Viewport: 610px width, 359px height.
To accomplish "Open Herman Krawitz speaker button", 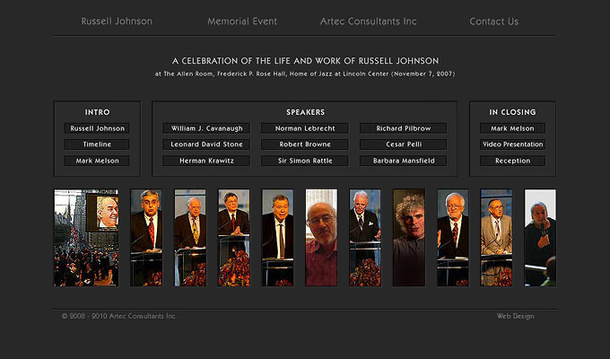I will [x=206, y=161].
